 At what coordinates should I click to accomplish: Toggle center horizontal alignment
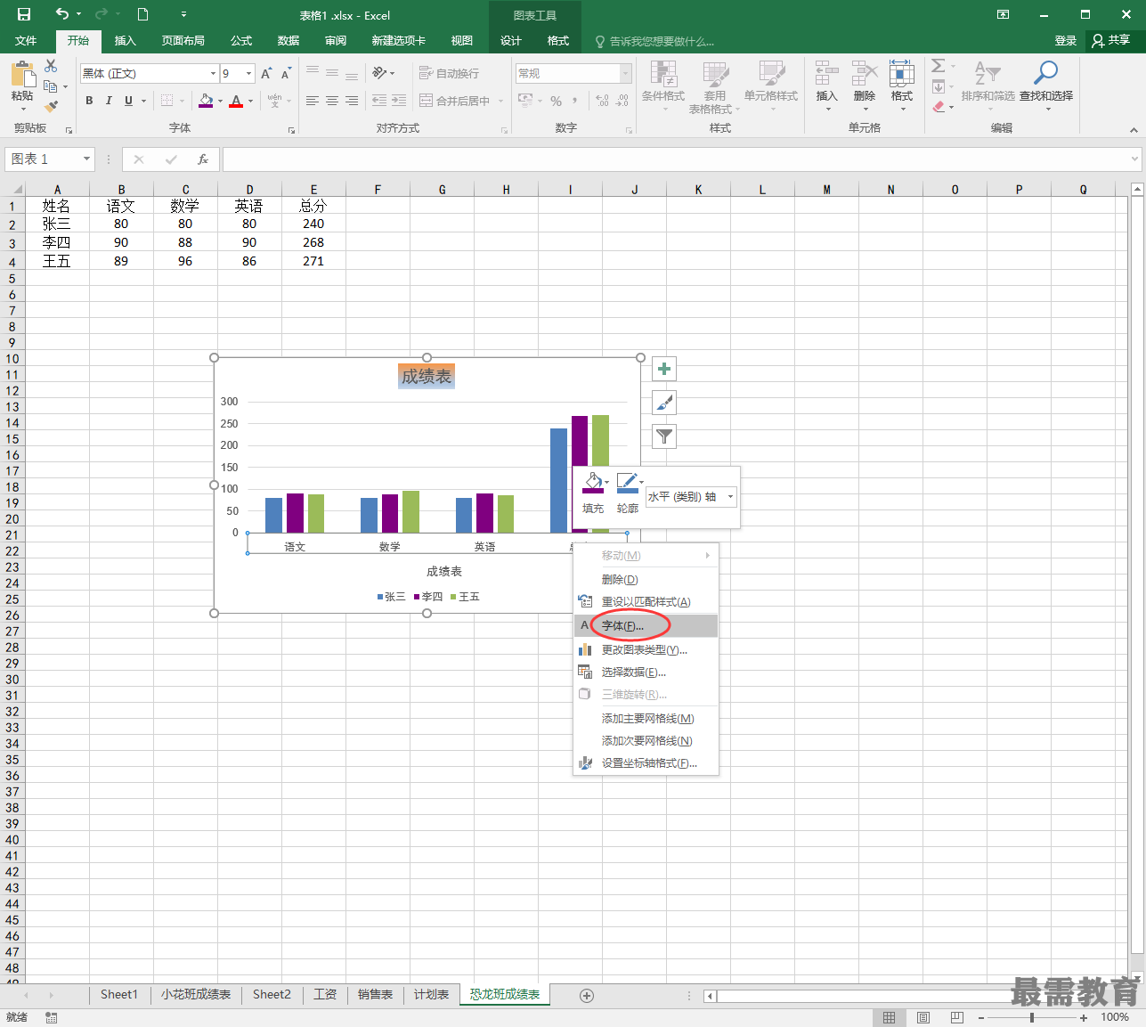click(x=331, y=101)
